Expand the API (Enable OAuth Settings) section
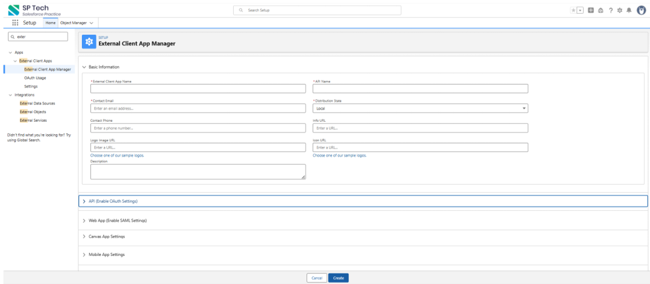The height and width of the screenshot is (284, 650). [363, 201]
